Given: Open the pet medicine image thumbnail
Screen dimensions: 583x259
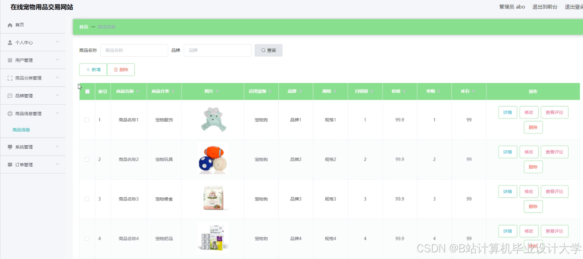Looking at the screenshot, I should pos(213,238).
